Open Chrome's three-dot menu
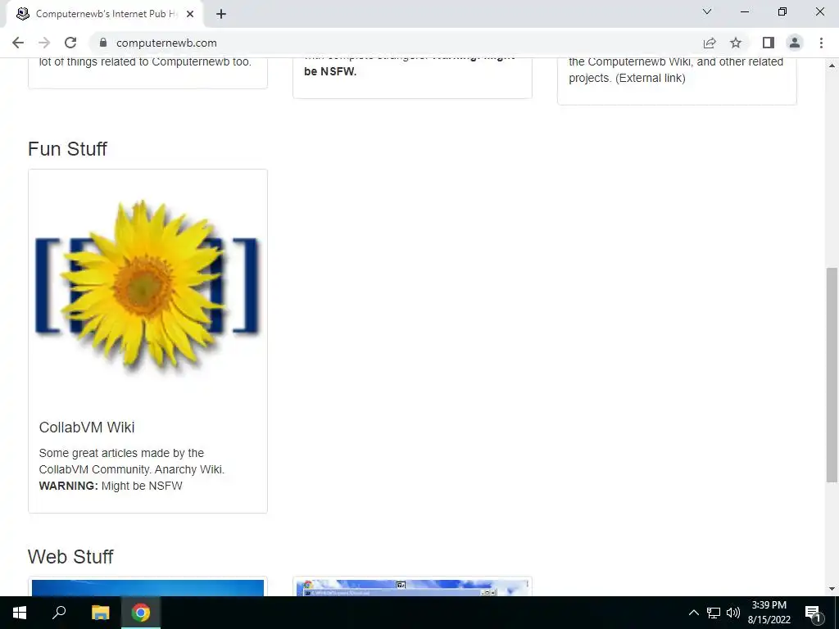Screen dimensions: 839x629 tap(821, 43)
